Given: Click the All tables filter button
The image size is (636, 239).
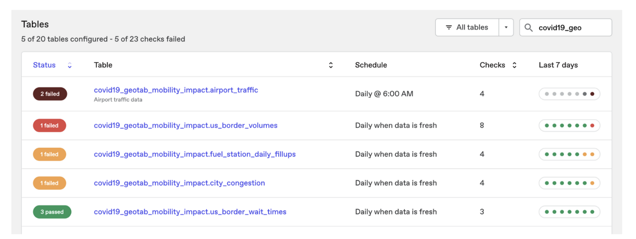Looking at the screenshot, I should click(467, 28).
